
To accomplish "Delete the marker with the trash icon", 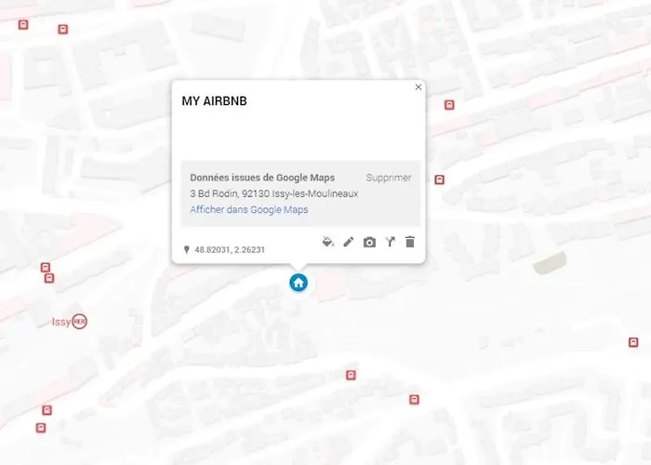I will pos(410,242).
